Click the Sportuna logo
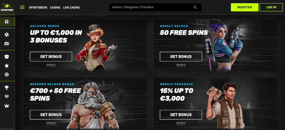 [x=7, y=7]
